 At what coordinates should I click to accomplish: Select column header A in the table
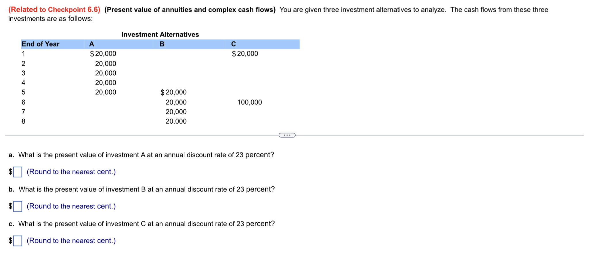(x=91, y=44)
